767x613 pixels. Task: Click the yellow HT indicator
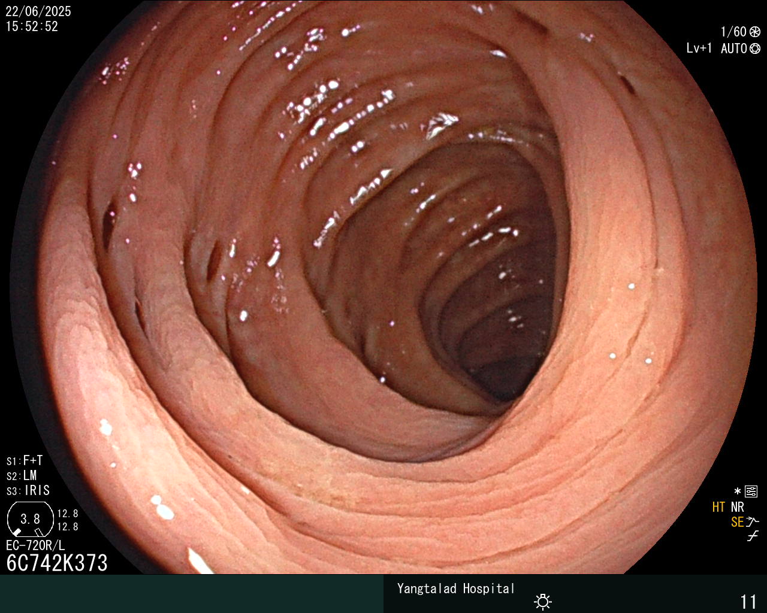point(719,507)
